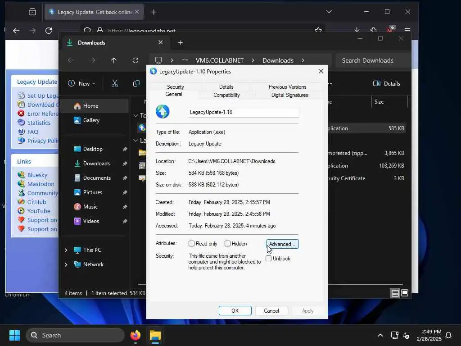Open the GitHub link
Image resolution: width=461 pixels, height=346 pixels.
click(x=36, y=202)
